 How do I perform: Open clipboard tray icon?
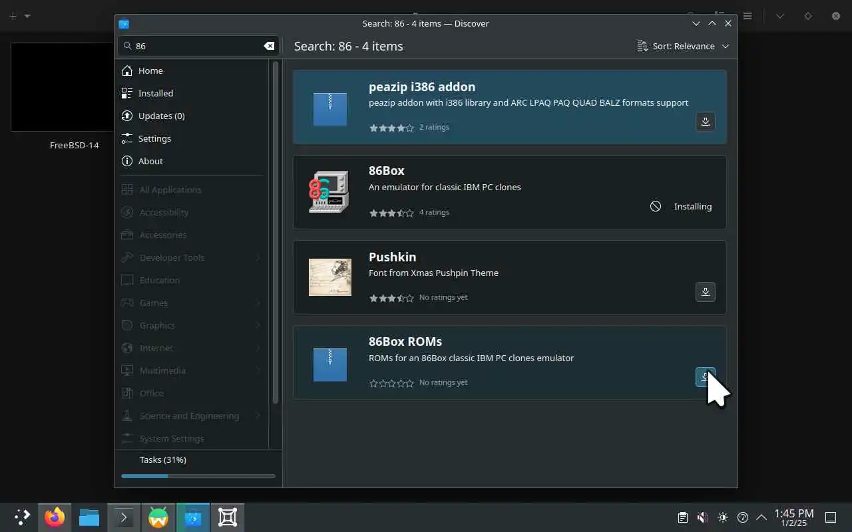pos(683,517)
